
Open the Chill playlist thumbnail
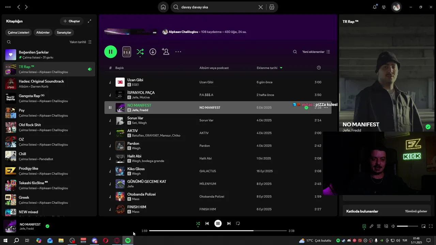click(11, 156)
